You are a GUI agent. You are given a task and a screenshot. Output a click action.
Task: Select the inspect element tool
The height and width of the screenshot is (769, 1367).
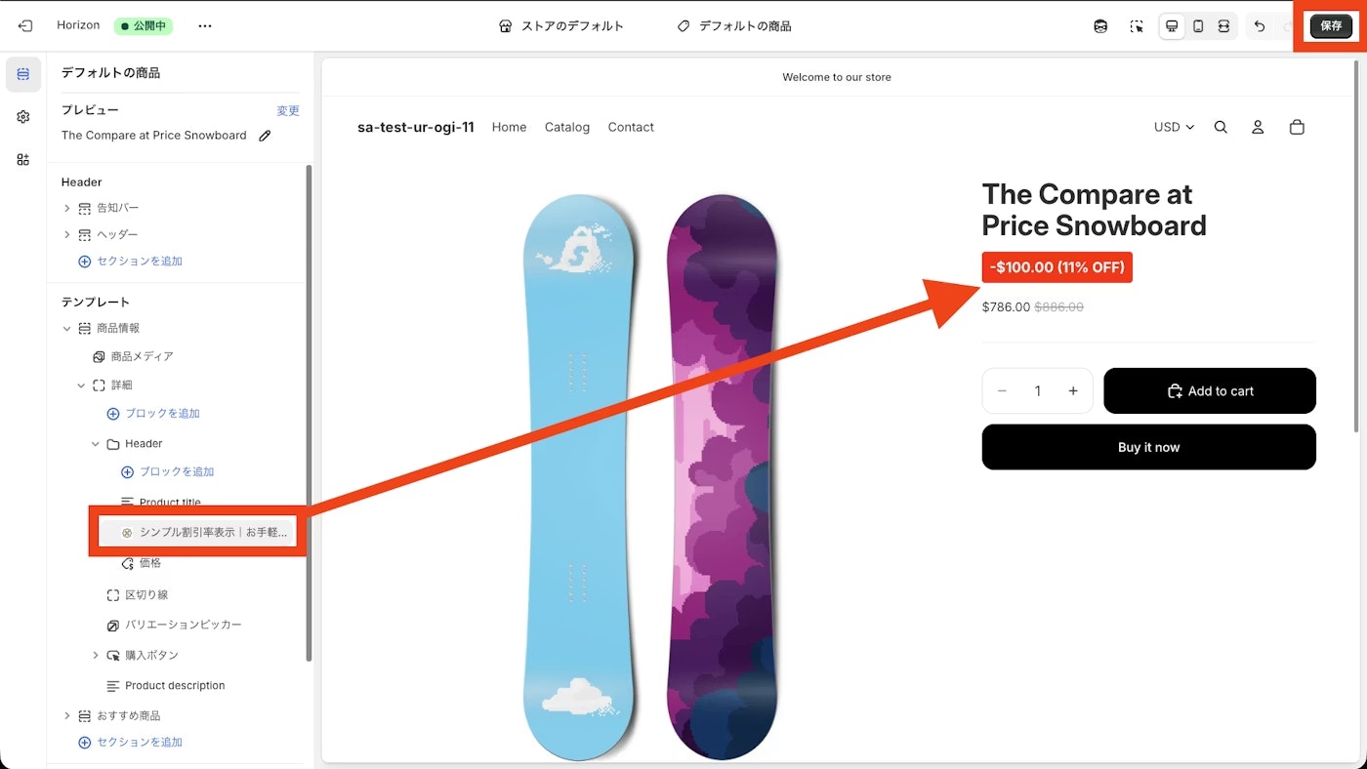coord(1137,26)
